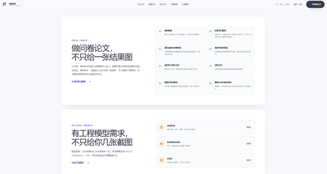Click the 登录 / 注册 link

click(x=298, y=4)
